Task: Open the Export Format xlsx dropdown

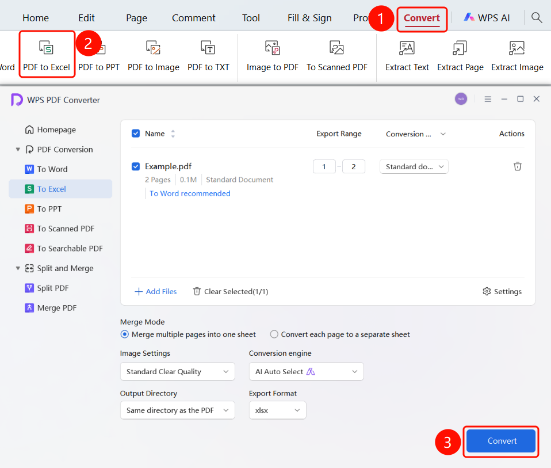Action: pyautogui.click(x=278, y=410)
